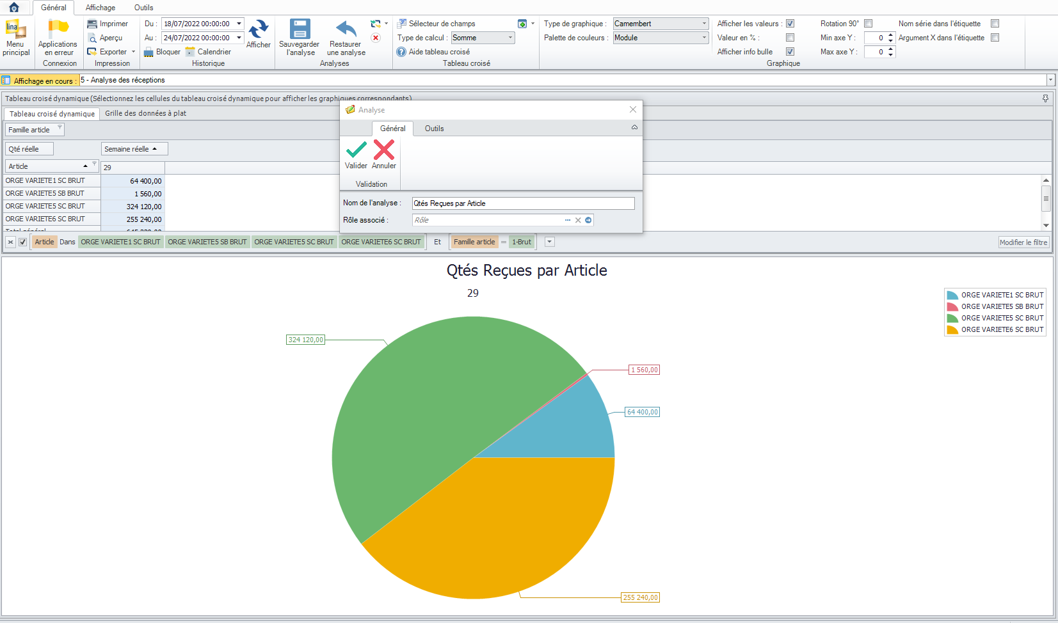Viewport: 1058px width, 623px height.
Task: Click the red X delete analysis icon
Action: (x=376, y=38)
